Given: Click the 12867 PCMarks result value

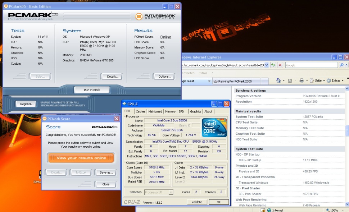Looking at the screenshot, I should tap(313, 117).
